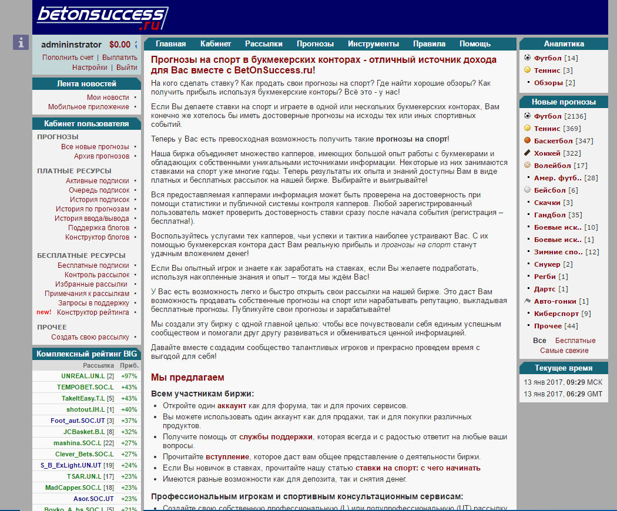The height and width of the screenshot is (511, 617).
Task: Open Прочее forecasts link
Action: coord(548,326)
